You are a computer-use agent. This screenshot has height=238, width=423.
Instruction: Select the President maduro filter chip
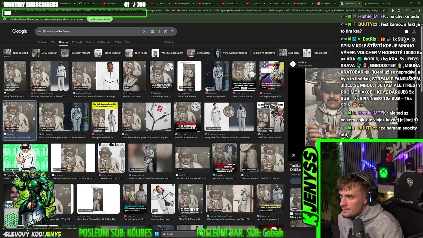76,53
